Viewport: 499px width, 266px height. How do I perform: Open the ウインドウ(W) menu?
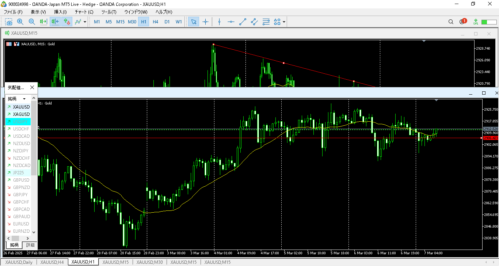pos(136,12)
